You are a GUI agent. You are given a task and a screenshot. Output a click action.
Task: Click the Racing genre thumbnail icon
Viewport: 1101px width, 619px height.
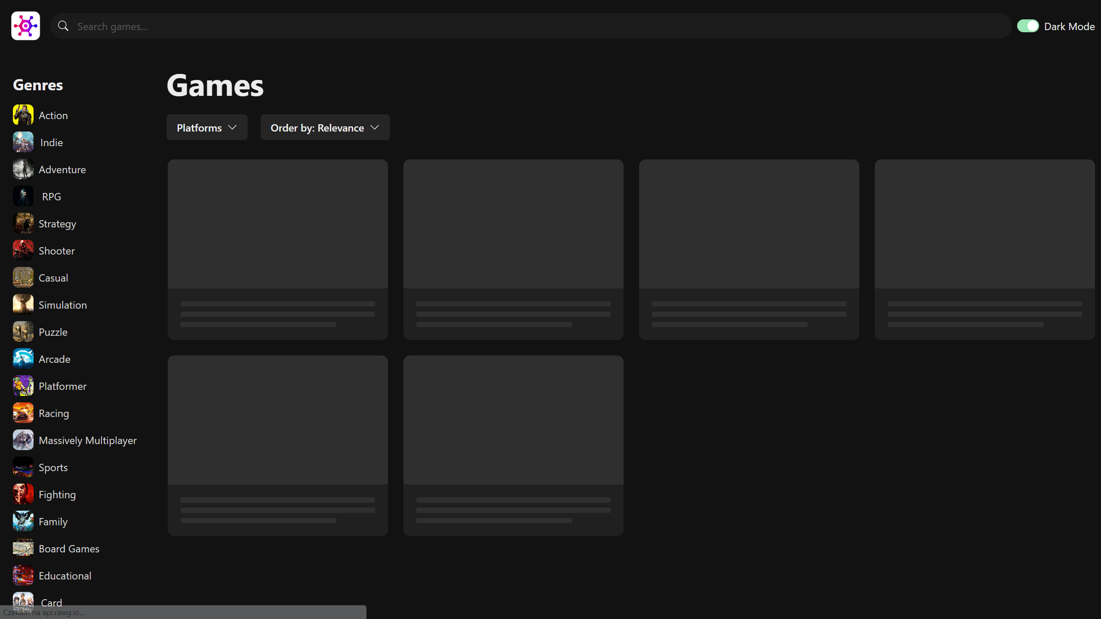pos(23,413)
